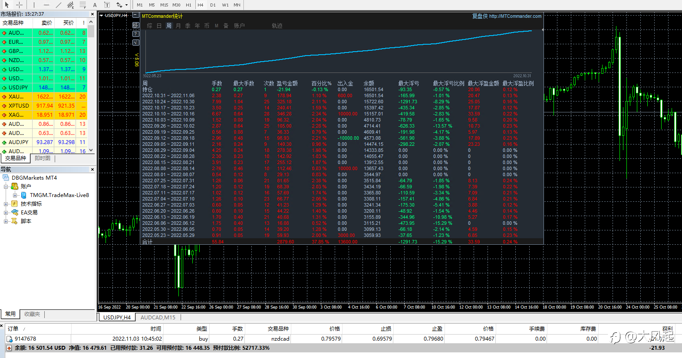Minimize the MTCommander statistics panel
Image resolution: width=682 pixels, height=358 pixels.
coord(136,15)
